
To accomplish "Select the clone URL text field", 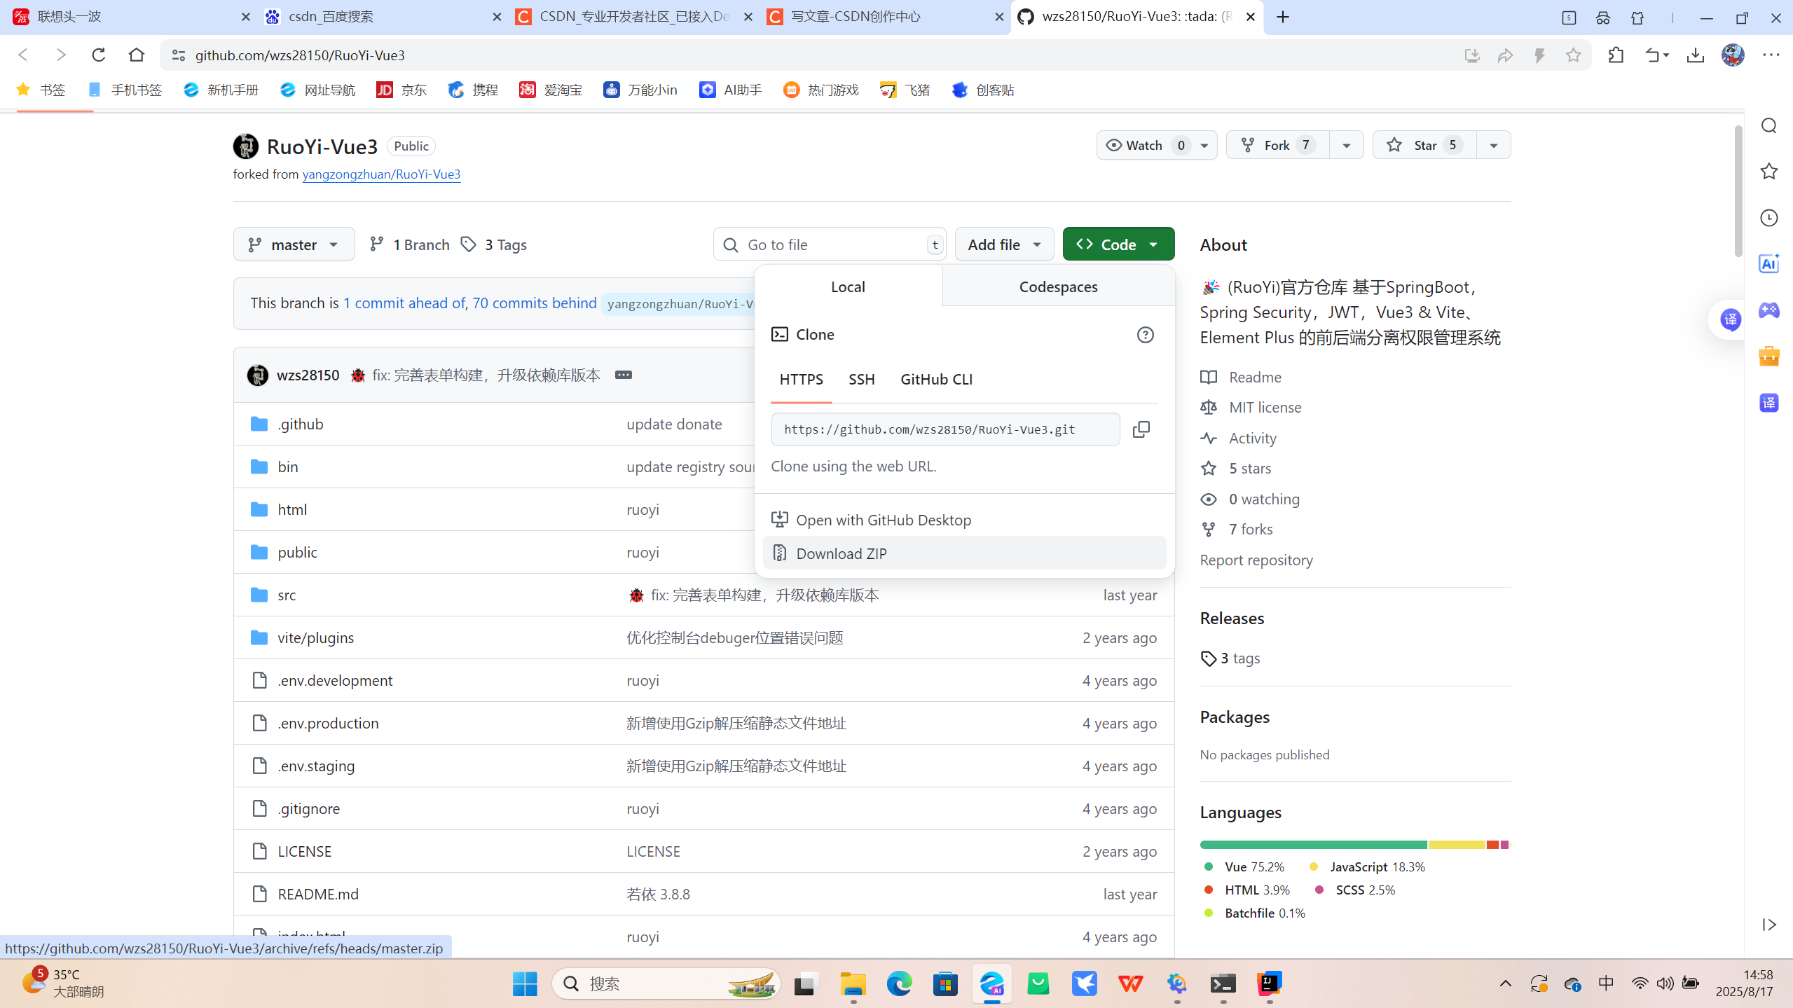I will click(x=945, y=429).
